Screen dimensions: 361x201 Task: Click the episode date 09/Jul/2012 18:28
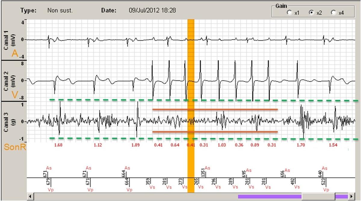tap(150, 10)
